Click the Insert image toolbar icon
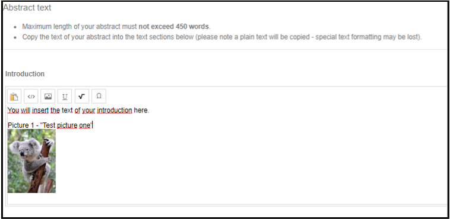This screenshot has width=450, height=219. coord(48,96)
